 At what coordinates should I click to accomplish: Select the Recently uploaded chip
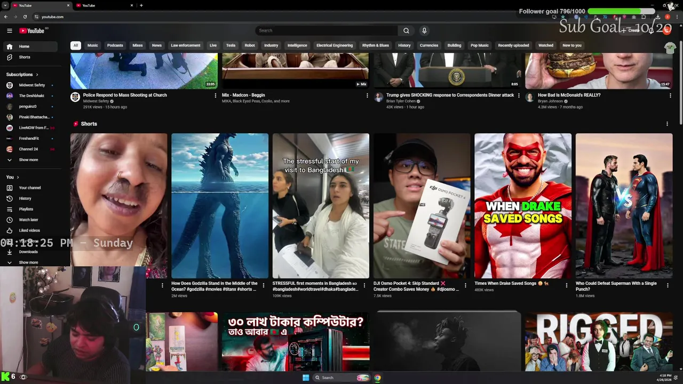[513, 45]
